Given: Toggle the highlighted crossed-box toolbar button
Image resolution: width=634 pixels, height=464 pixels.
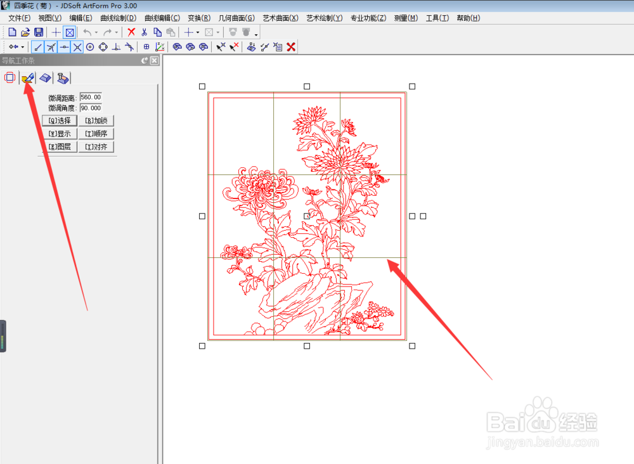Looking at the screenshot, I should click(70, 32).
